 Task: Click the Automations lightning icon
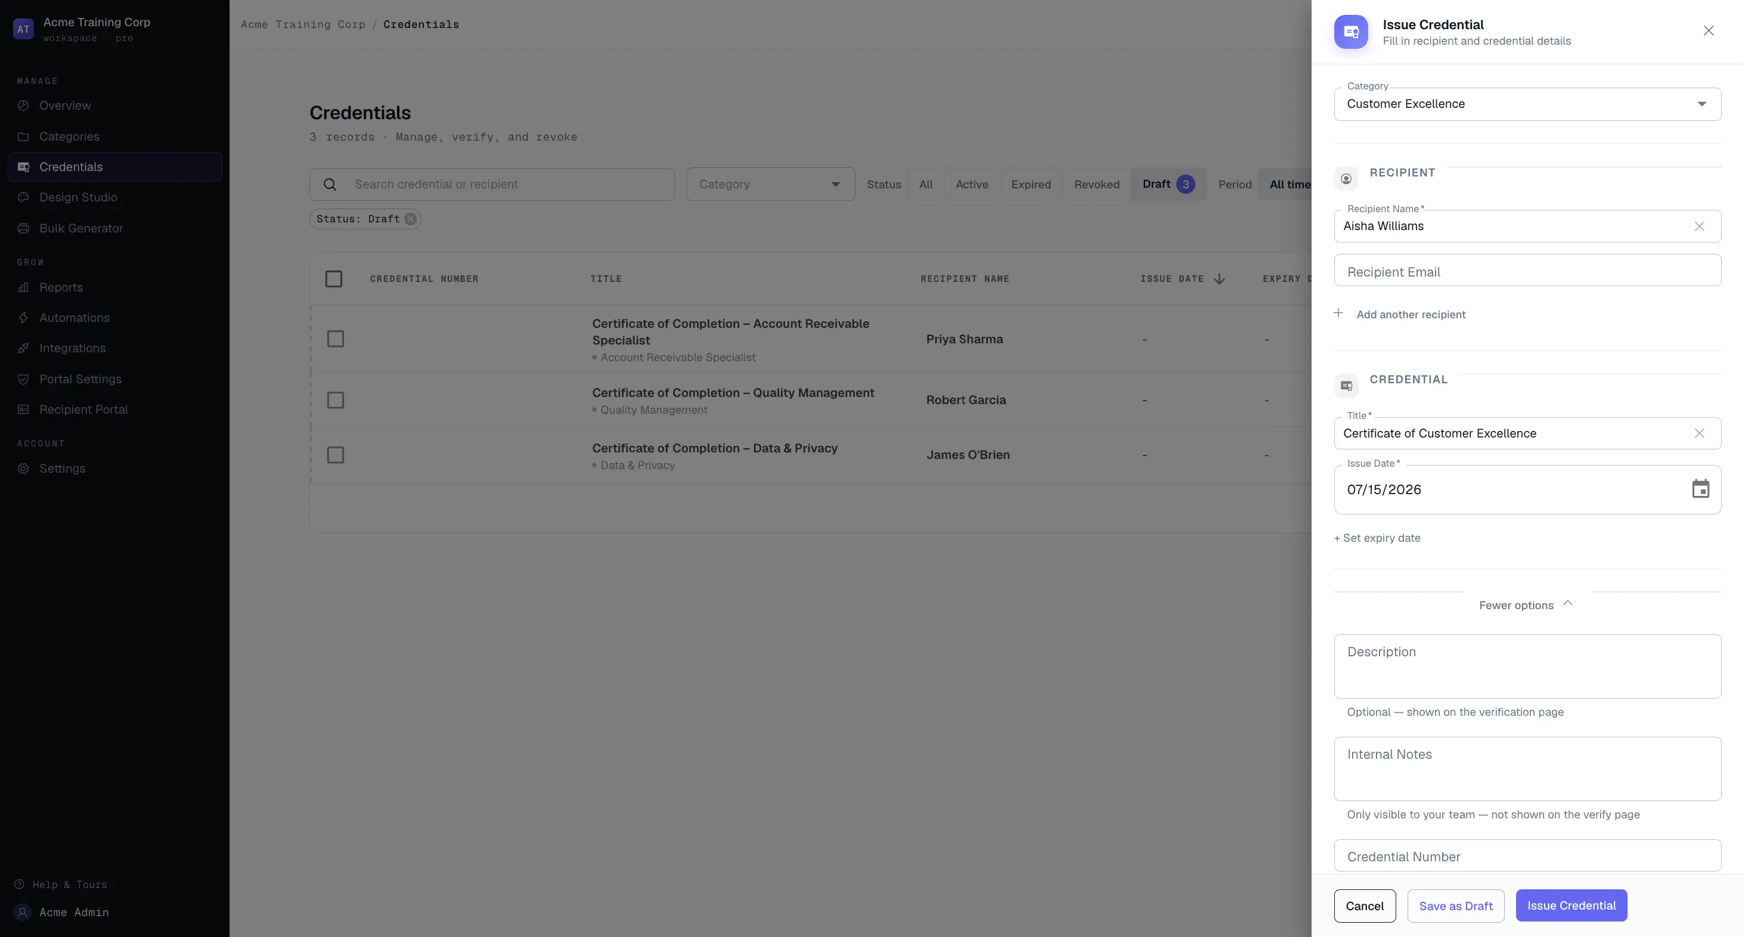click(23, 318)
